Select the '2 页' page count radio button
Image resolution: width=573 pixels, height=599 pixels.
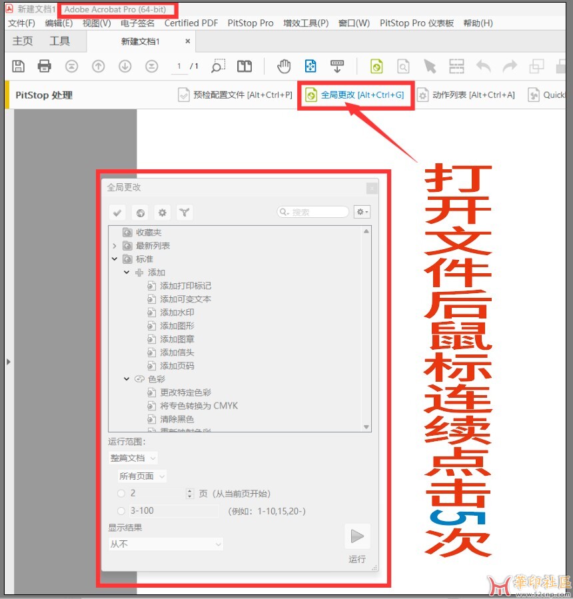121,494
